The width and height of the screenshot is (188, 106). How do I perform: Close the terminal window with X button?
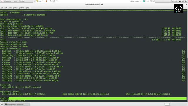pos(186,4)
